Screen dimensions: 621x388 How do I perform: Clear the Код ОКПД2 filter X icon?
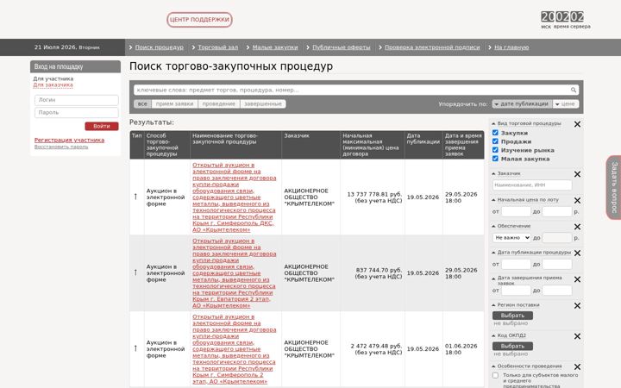(577, 336)
